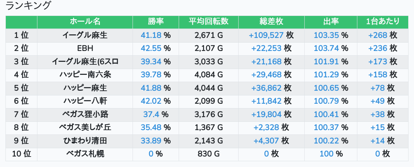The width and height of the screenshot is (414, 167).
Task: Select the ベガス狸小路 hall name cell
Action: point(85,115)
